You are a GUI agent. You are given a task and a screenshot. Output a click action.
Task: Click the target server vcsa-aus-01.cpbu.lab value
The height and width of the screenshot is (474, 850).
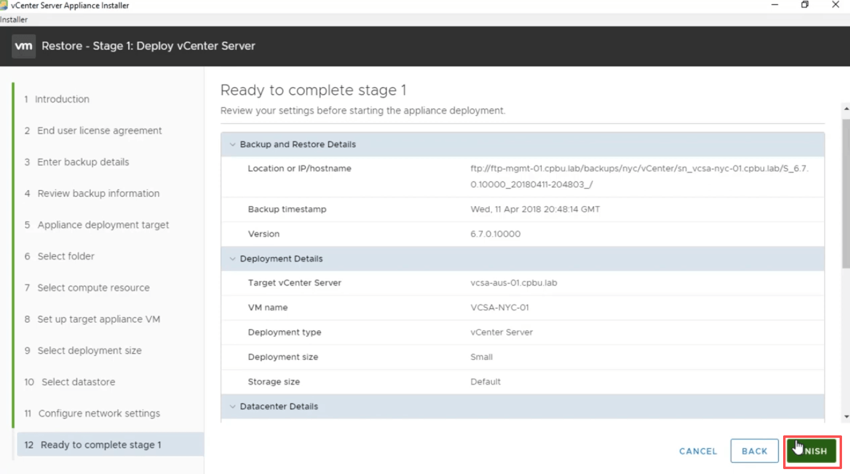tap(514, 283)
